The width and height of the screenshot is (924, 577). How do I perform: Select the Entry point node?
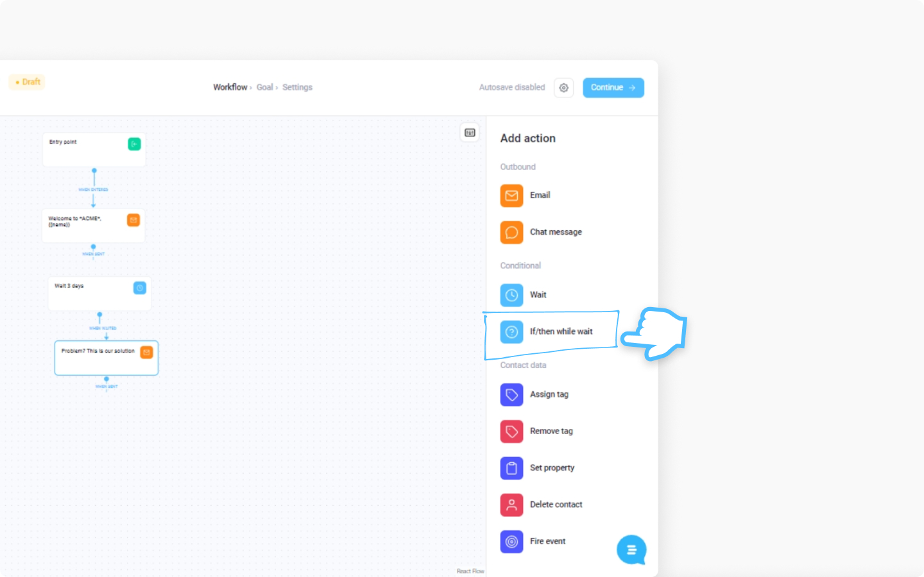[94, 150]
